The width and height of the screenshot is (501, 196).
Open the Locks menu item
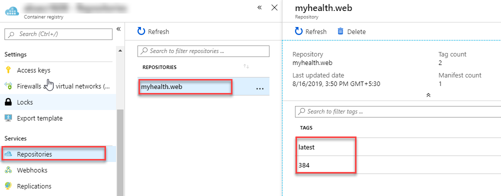point(25,102)
